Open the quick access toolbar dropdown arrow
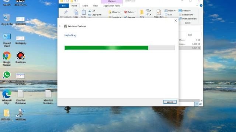Screen dimensions: 236x132 (75, 1)
